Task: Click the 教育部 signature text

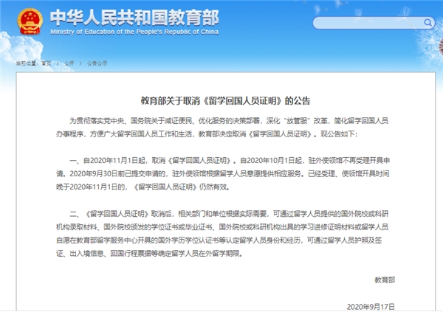Action: [385, 280]
